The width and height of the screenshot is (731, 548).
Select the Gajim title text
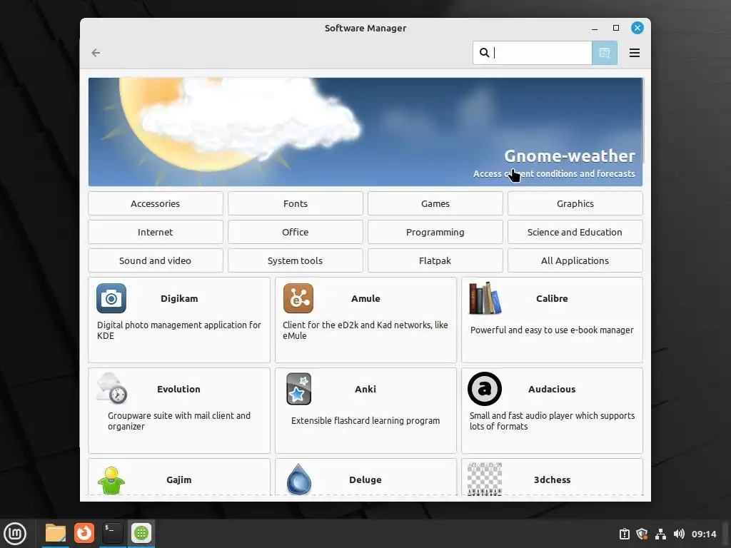point(179,480)
